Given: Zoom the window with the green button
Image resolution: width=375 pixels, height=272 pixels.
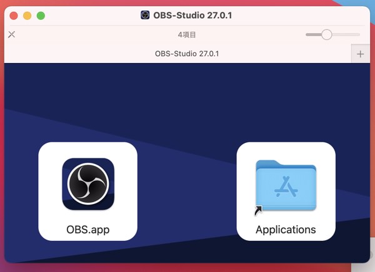Looking at the screenshot, I should click(x=41, y=16).
